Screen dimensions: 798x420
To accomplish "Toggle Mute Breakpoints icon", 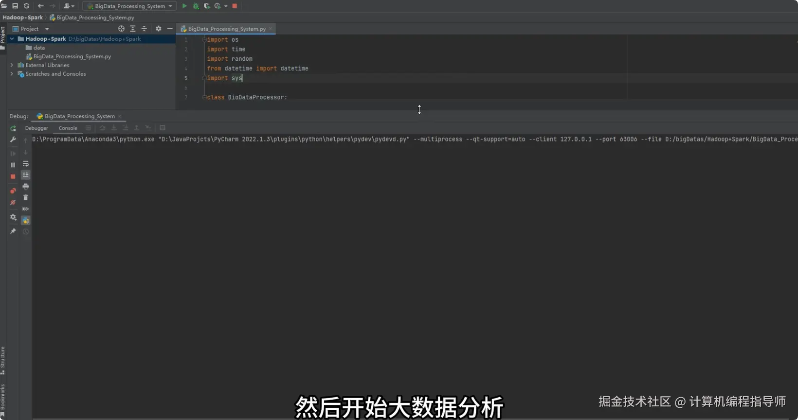I will [x=13, y=202].
